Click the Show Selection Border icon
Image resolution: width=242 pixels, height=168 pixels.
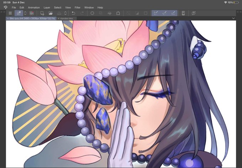tap(146, 13)
